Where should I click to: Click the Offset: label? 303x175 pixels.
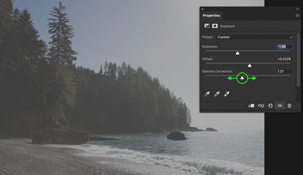207,59
